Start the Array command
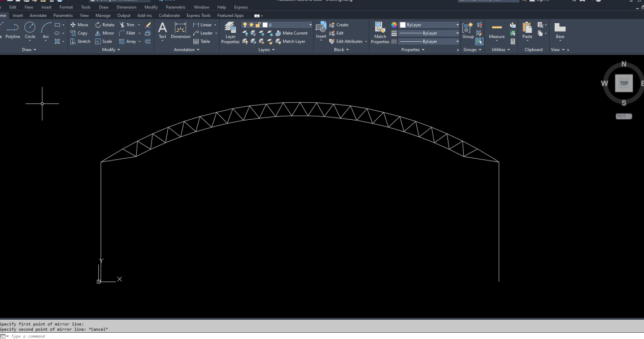 pyautogui.click(x=128, y=41)
